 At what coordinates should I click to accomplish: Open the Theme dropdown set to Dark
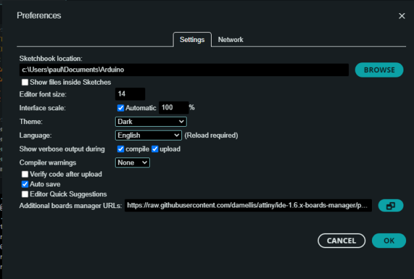coord(150,121)
